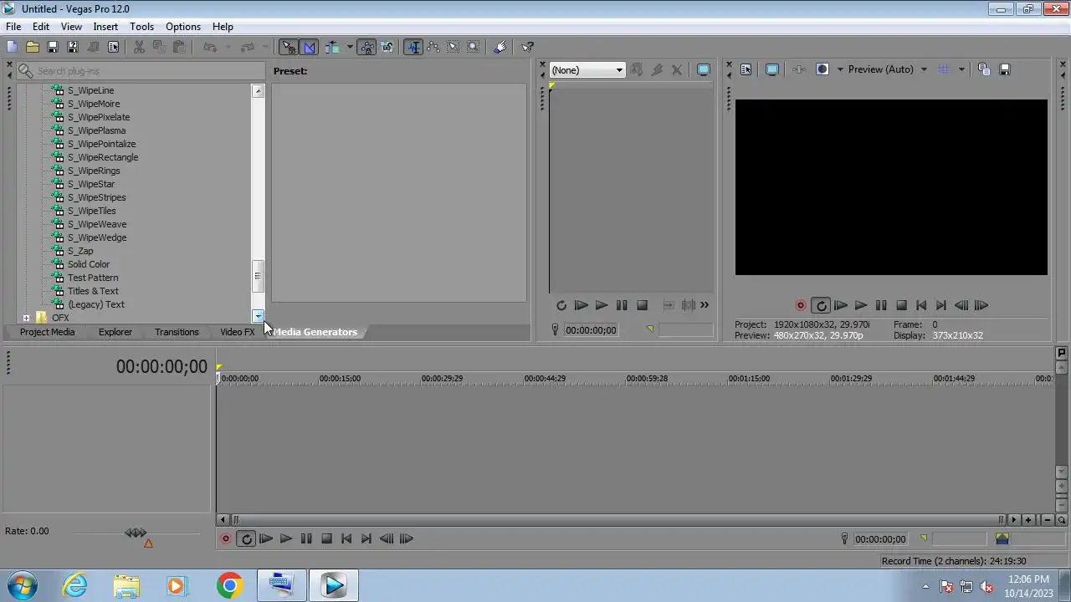Image resolution: width=1071 pixels, height=602 pixels.
Task: Click Stop in the timeline transport bar
Action: 326,539
